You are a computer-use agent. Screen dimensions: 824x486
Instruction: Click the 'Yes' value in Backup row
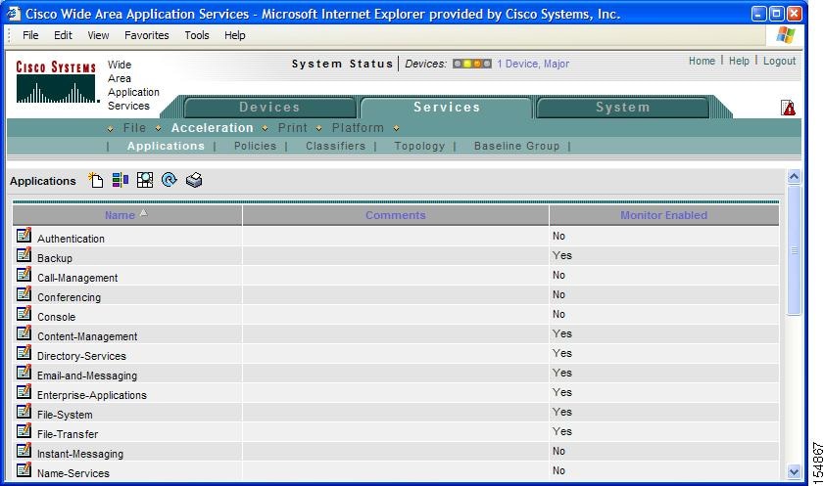pyautogui.click(x=561, y=255)
